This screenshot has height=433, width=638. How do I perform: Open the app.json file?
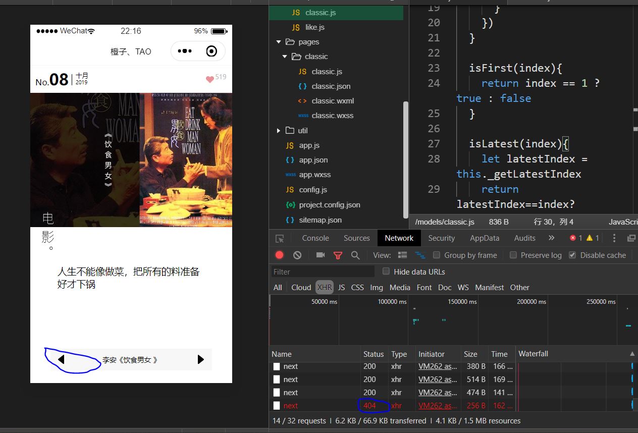(313, 159)
